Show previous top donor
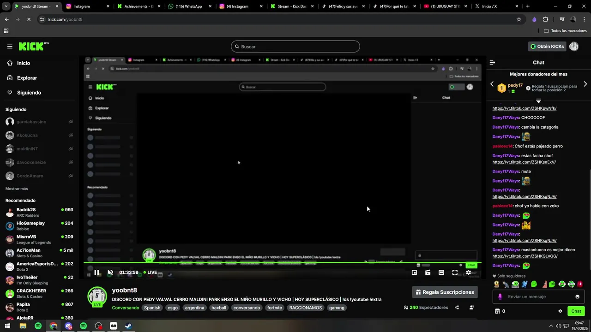This screenshot has width=591, height=332. tap(492, 84)
